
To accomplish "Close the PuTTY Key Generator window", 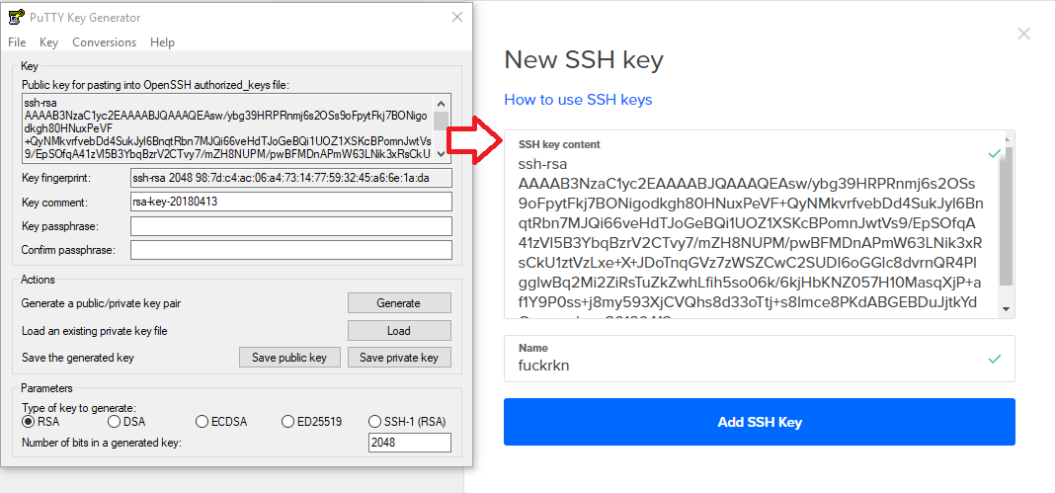I will click(456, 18).
